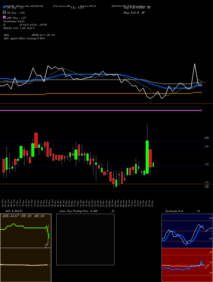Open the ADX indicator chart panel

[26, 231]
